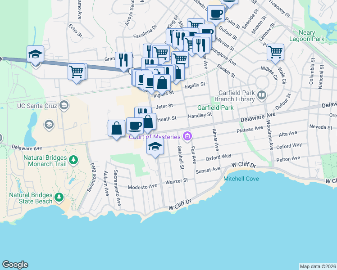
Task: Click the Echo St street label
Action: point(75,31)
